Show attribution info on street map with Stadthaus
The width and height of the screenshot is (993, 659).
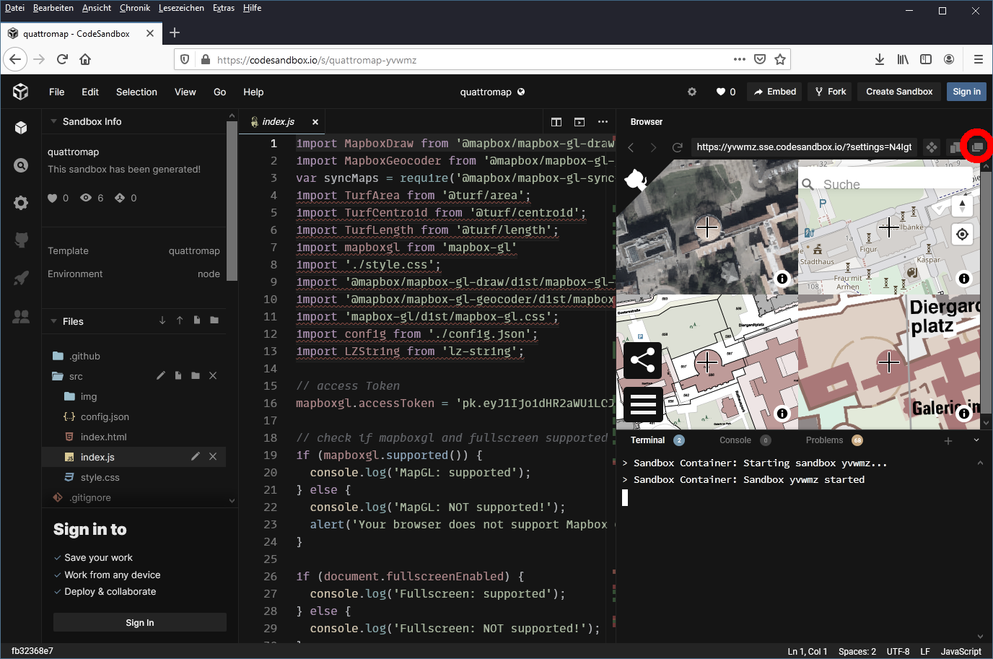pos(963,279)
